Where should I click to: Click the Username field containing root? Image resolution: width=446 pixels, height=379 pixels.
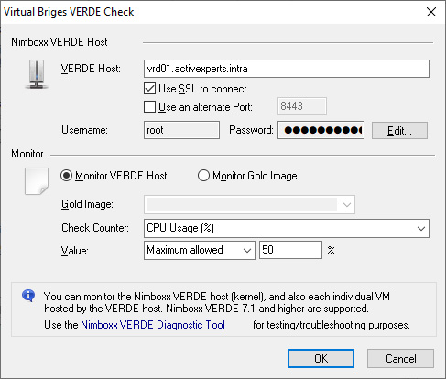181,130
